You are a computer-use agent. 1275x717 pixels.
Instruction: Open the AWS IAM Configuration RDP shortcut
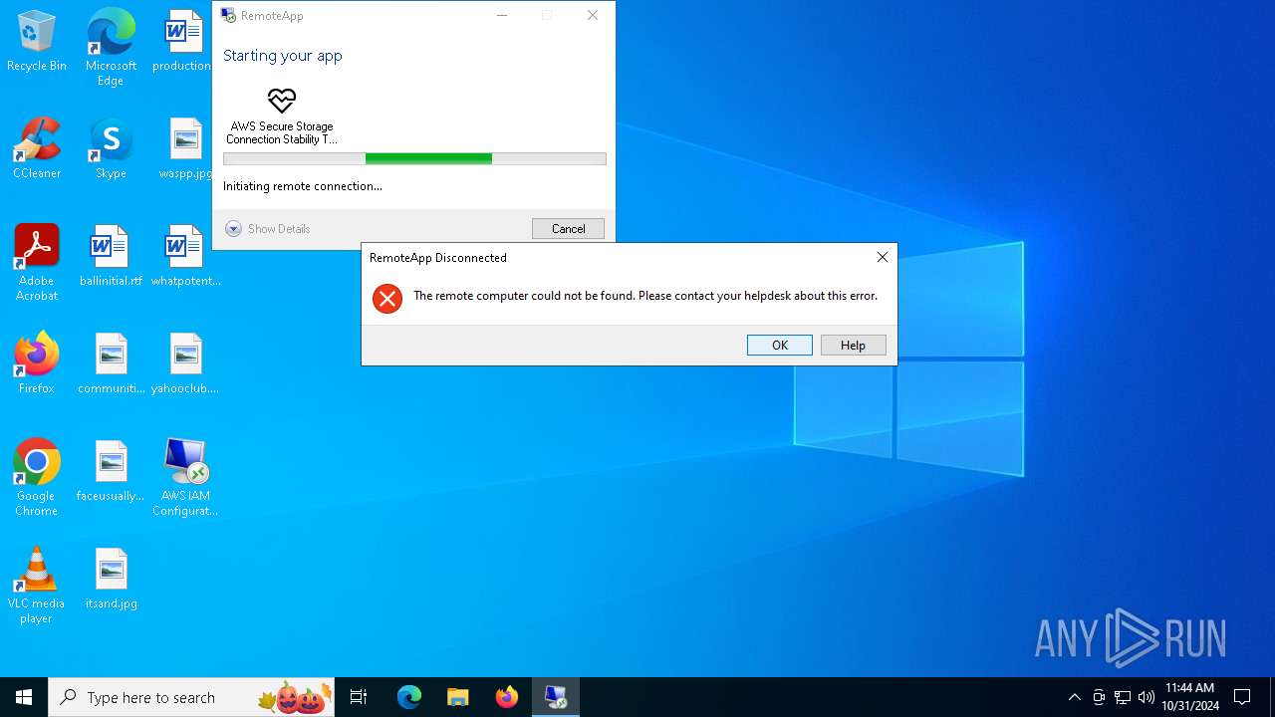(x=185, y=478)
